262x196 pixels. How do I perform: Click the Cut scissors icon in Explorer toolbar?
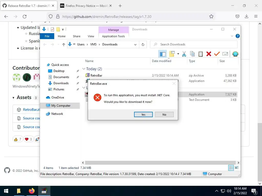pos(184,54)
